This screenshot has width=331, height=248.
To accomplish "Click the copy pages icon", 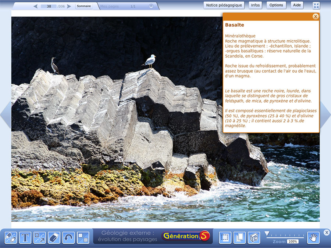I will pyautogui.click(x=239, y=238).
